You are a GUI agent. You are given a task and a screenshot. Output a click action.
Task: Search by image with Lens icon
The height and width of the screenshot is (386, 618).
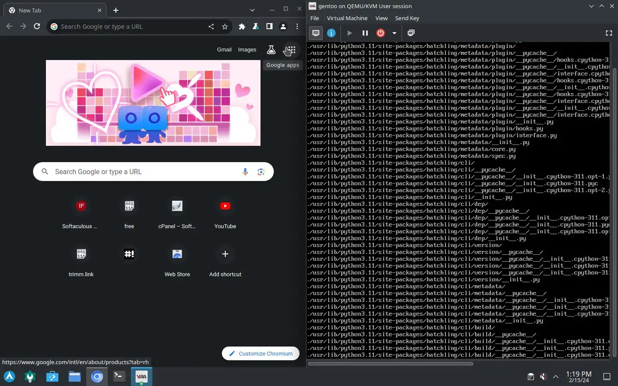[261, 172]
